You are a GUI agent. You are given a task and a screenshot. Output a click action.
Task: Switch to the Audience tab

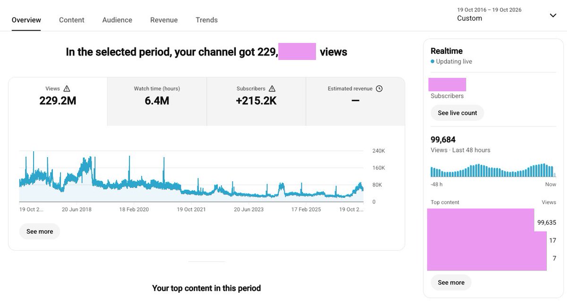click(x=117, y=20)
